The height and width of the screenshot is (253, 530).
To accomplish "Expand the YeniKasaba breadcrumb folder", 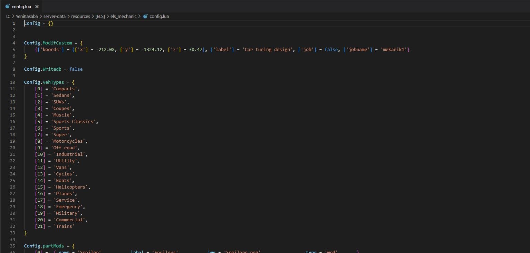I will pyautogui.click(x=26, y=16).
